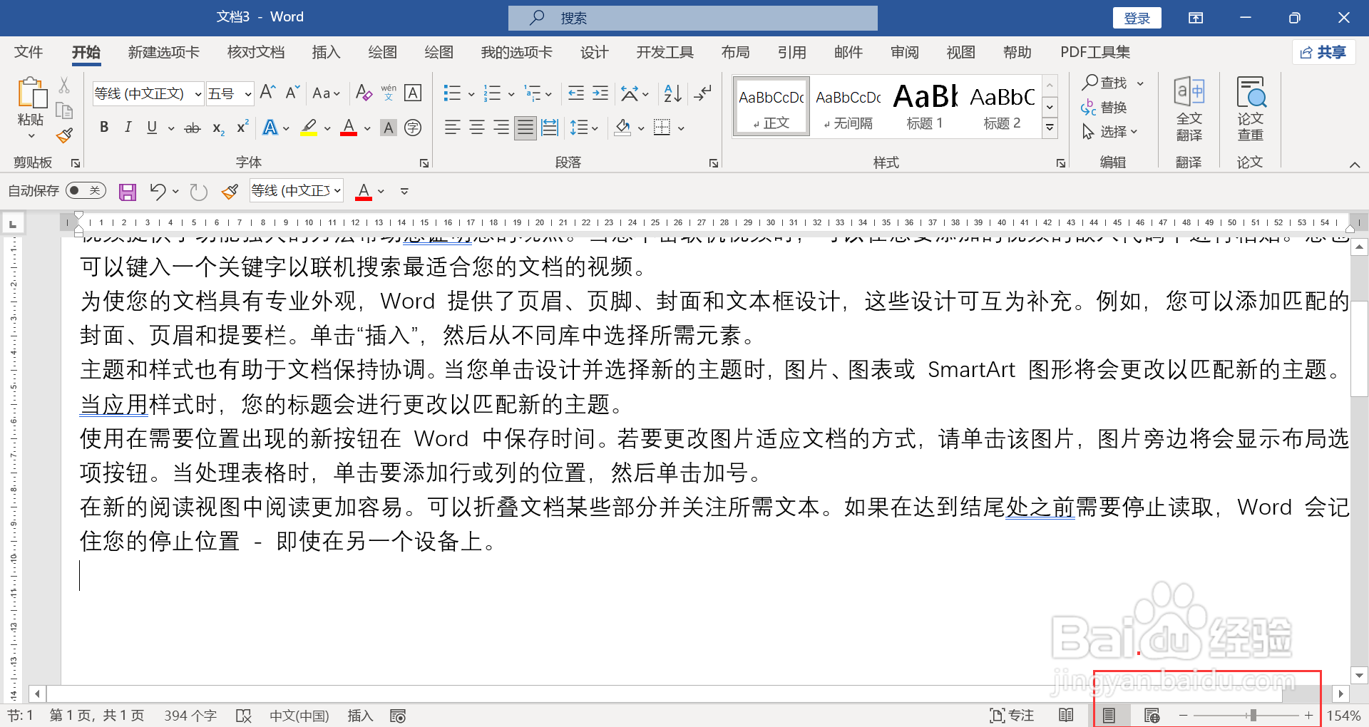Decrease paragraph indent
This screenshot has height=727, width=1369.
point(576,93)
